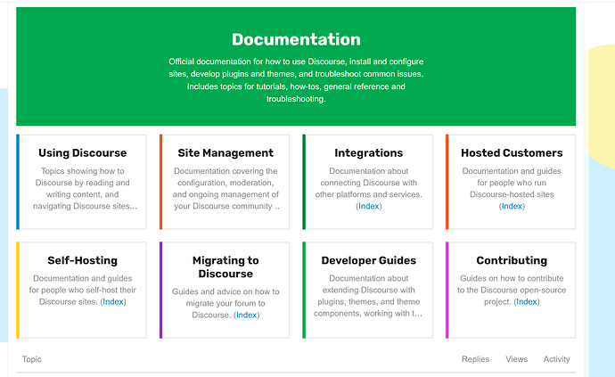Click the Index link under Integrations
This screenshot has width=615, height=377.
coord(369,206)
